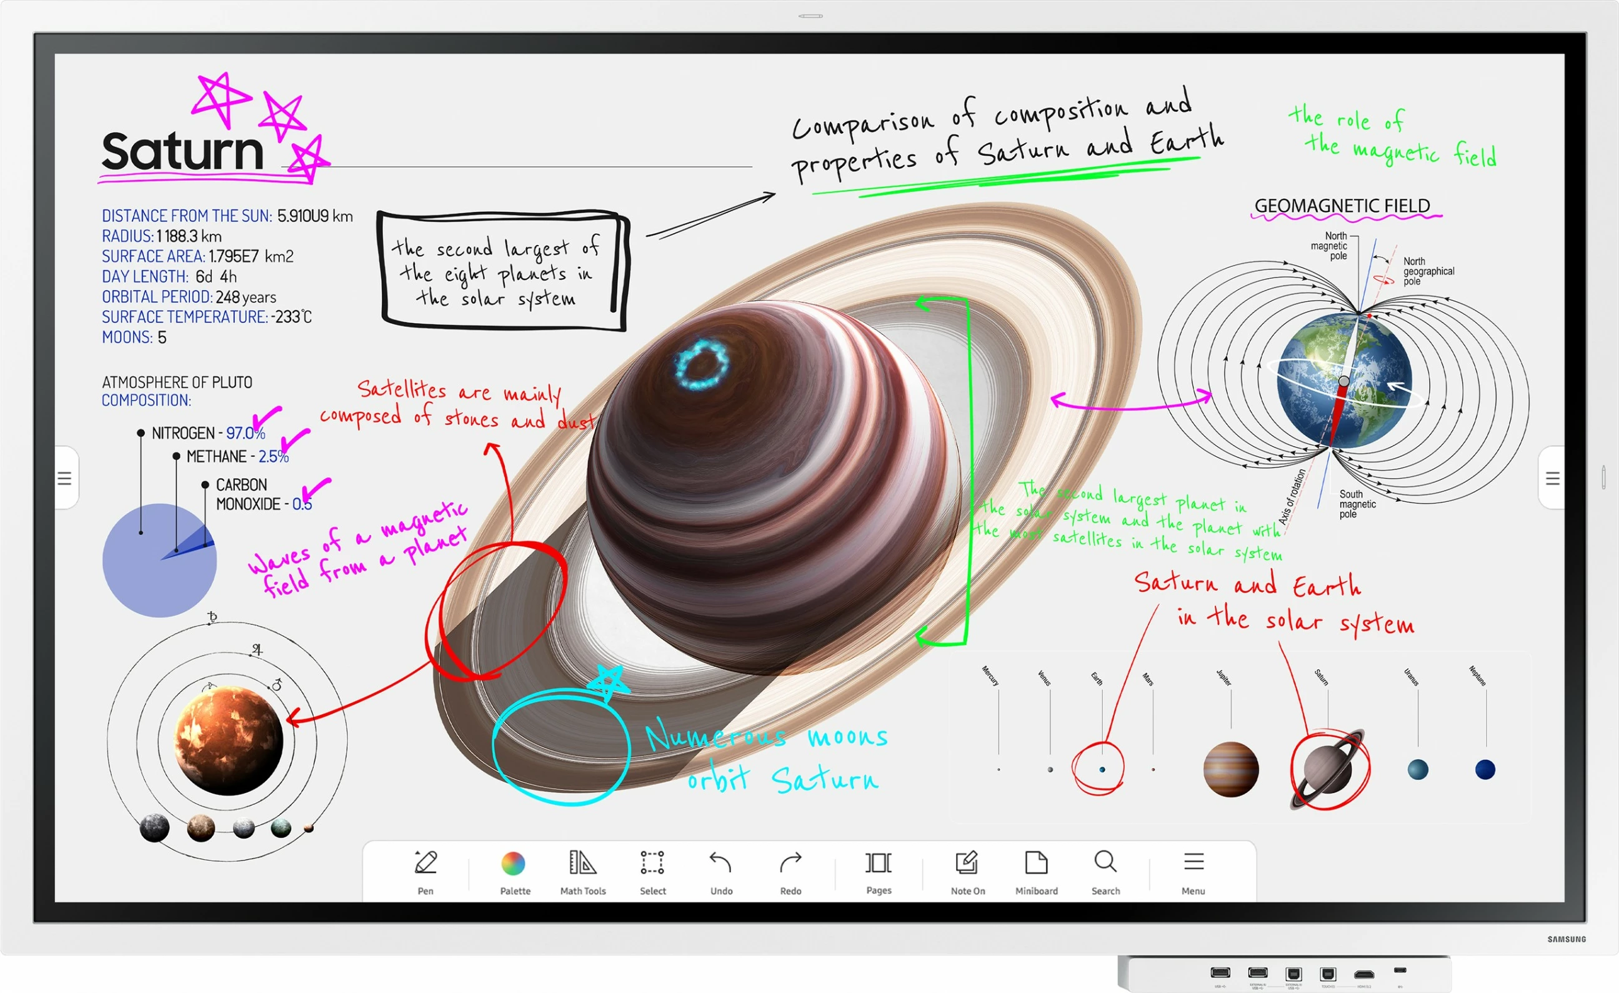Image resolution: width=1619 pixels, height=993 pixels.
Task: Select the Neptune image in planet lineup
Action: click(x=1485, y=769)
